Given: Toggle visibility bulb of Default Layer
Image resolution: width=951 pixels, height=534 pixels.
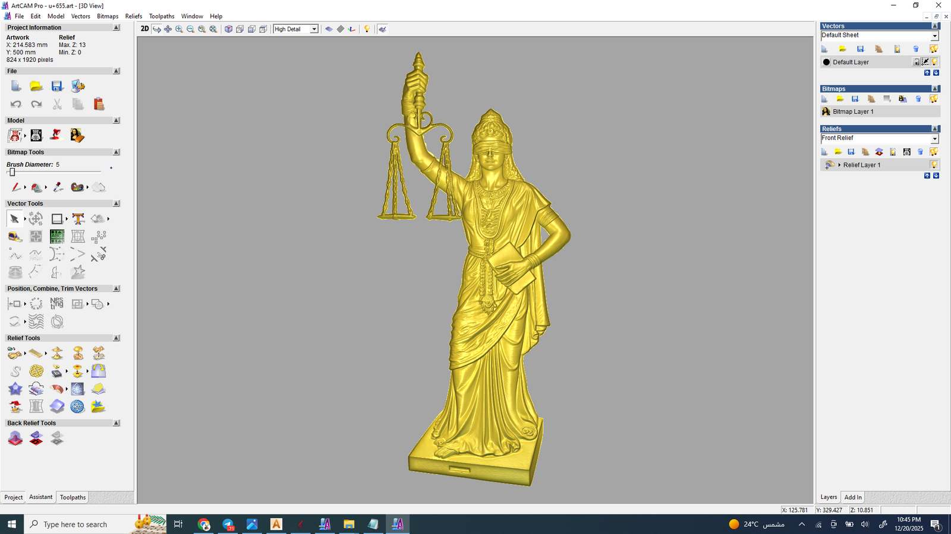Looking at the screenshot, I should pos(934,62).
